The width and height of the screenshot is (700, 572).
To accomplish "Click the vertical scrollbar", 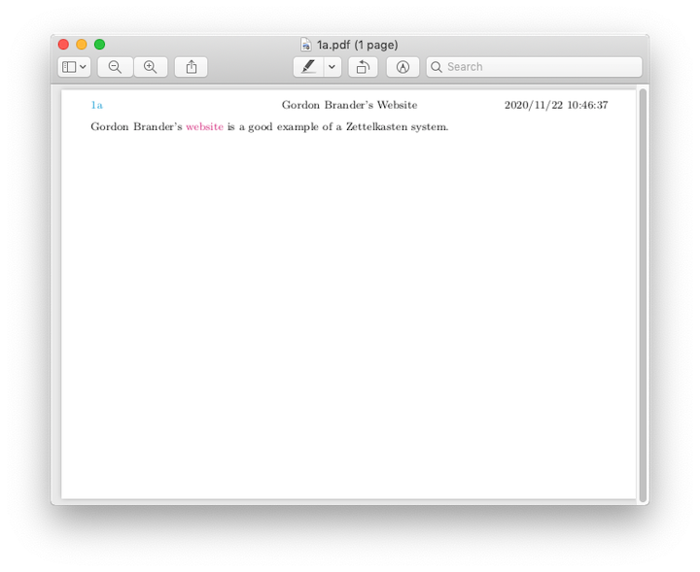I will pos(643,294).
